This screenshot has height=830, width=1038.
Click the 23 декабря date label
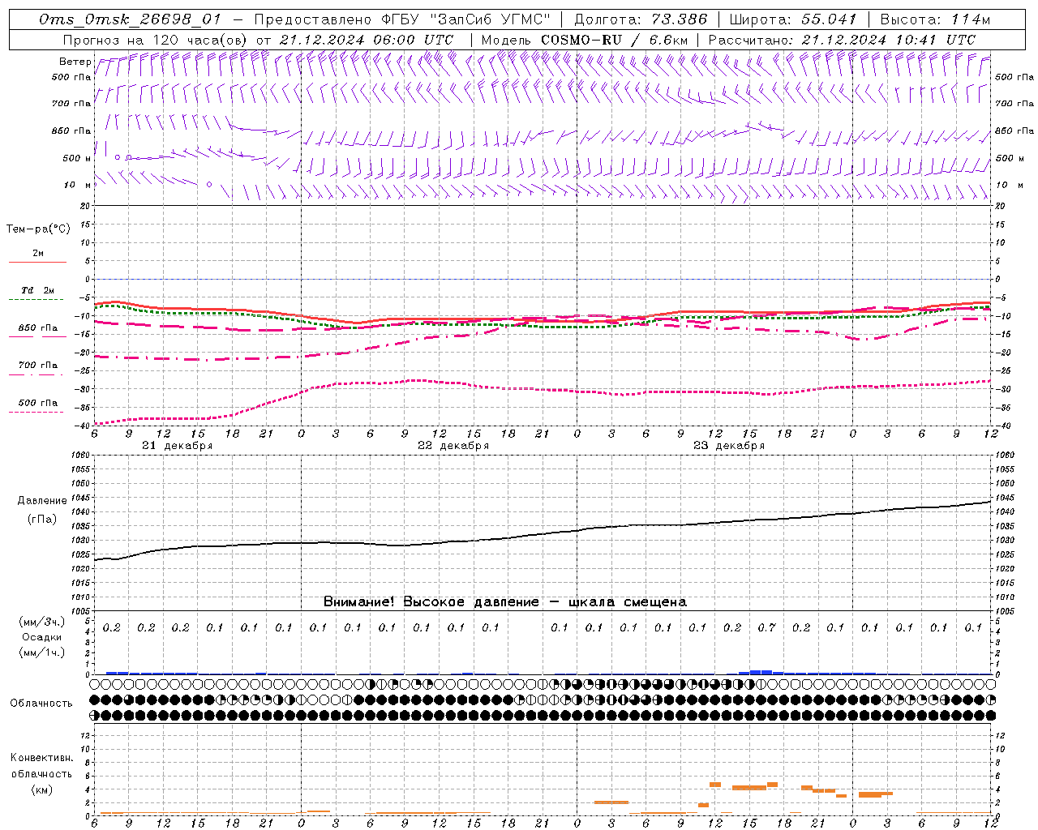click(729, 446)
